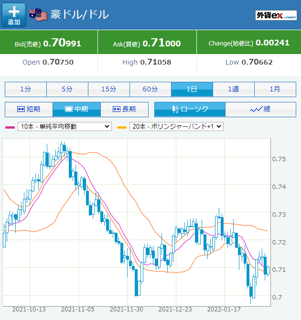The height and width of the screenshot is (320, 301).
Task: Click the Bid(売値) 0.70991 price
Action: tap(48, 43)
